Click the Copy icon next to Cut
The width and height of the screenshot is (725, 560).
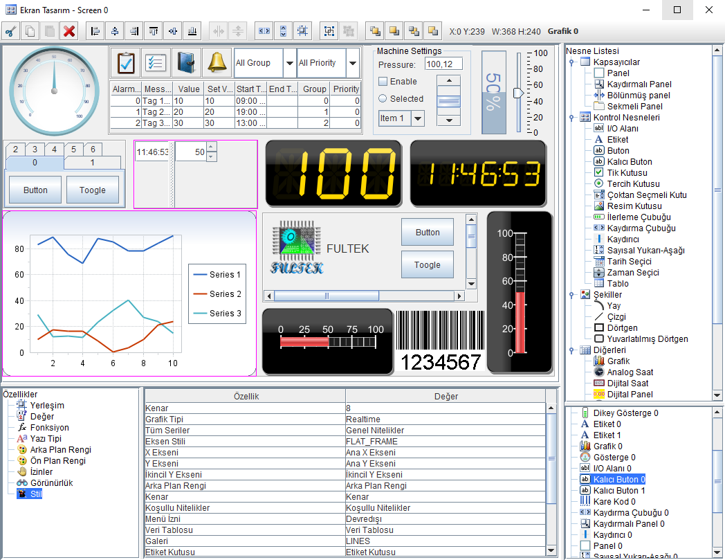pos(28,30)
